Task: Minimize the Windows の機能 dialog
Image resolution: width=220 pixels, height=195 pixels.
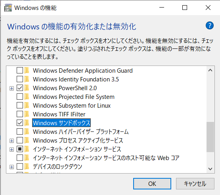Action: 162,8
